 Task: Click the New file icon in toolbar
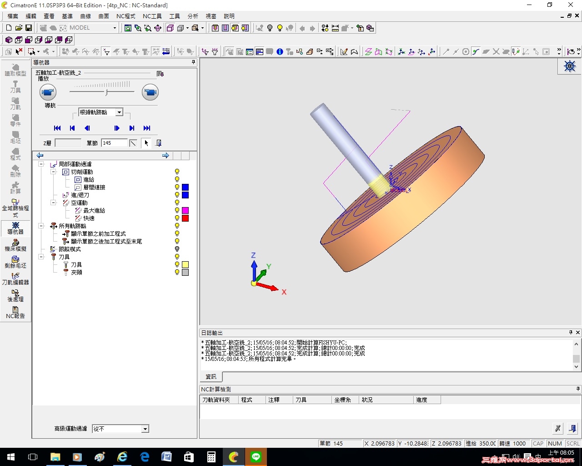[9, 28]
